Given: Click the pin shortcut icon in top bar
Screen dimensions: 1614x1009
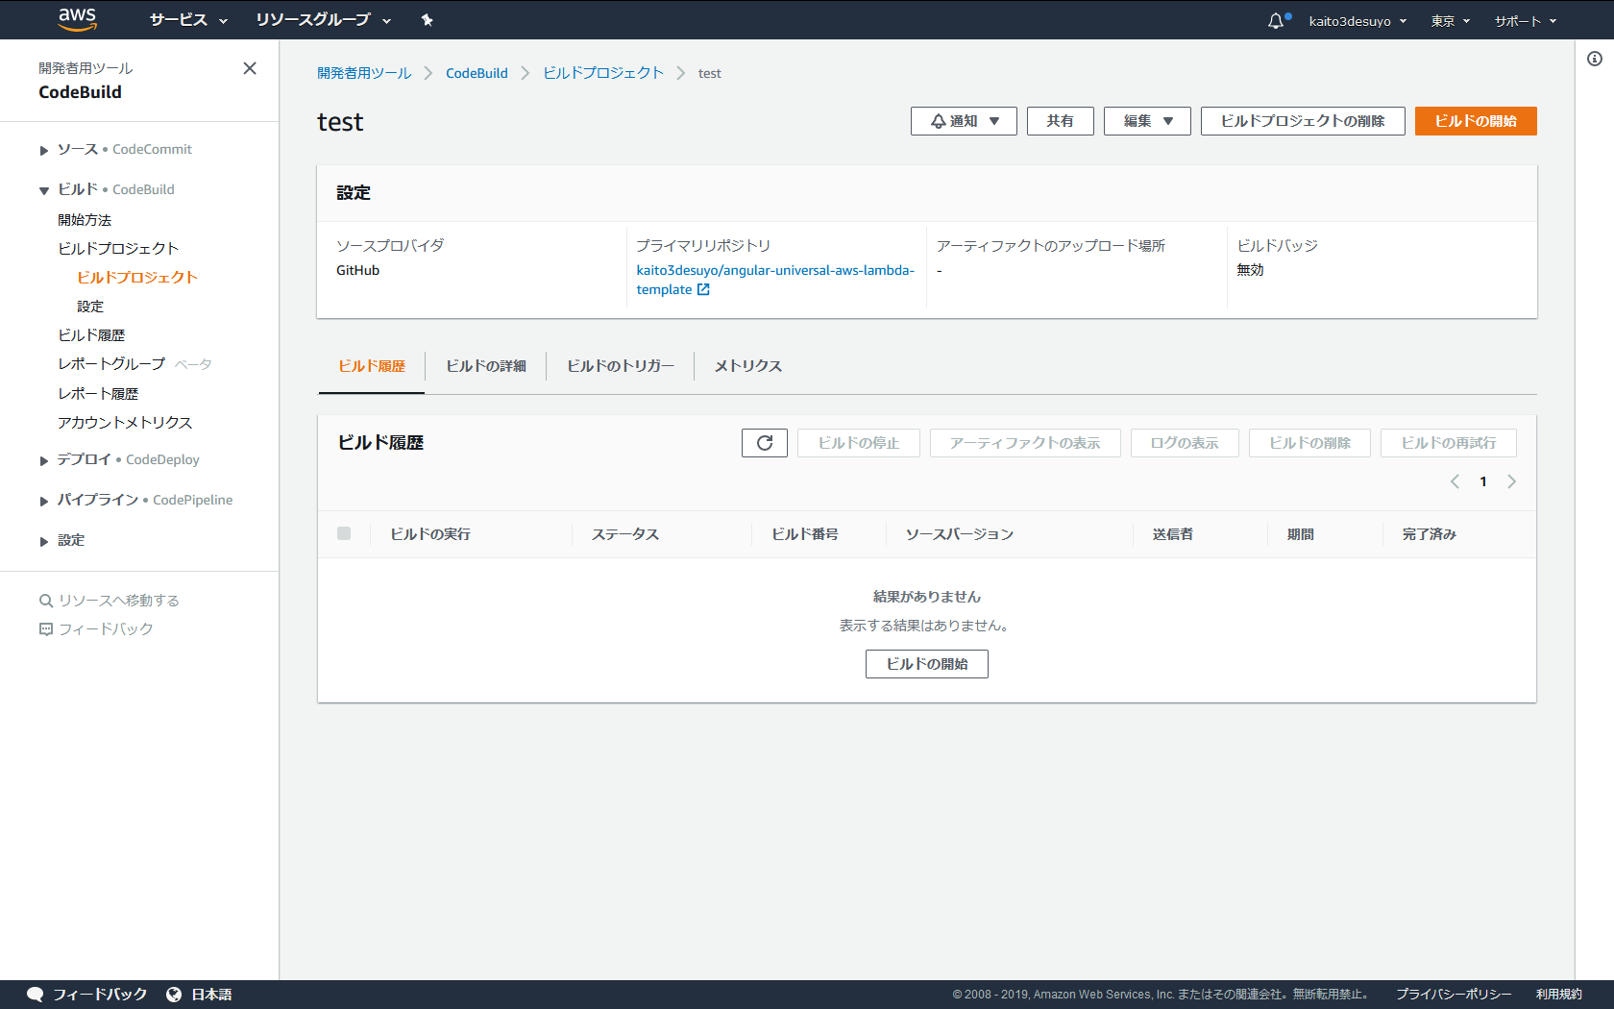Looking at the screenshot, I should click(x=428, y=20).
